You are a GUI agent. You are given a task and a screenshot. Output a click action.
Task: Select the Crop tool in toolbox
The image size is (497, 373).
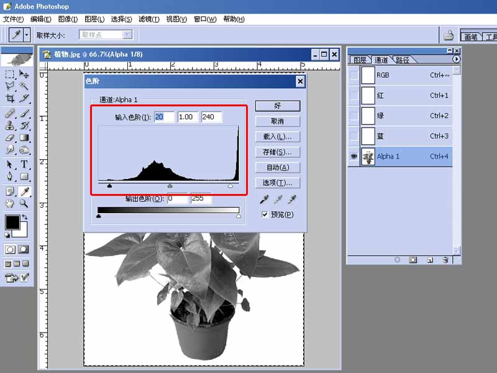(10, 98)
